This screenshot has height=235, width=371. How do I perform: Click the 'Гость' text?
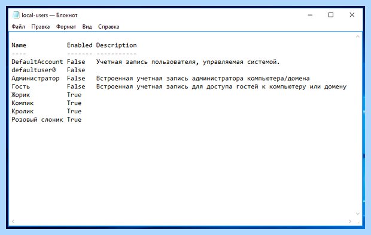click(20, 86)
